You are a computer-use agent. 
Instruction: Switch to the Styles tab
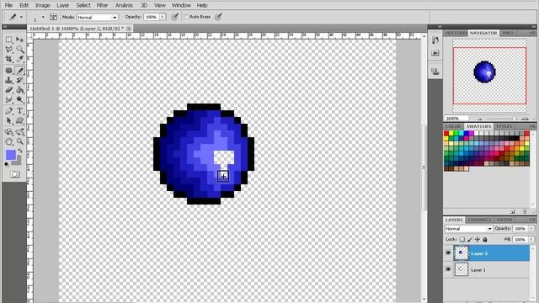coord(504,126)
